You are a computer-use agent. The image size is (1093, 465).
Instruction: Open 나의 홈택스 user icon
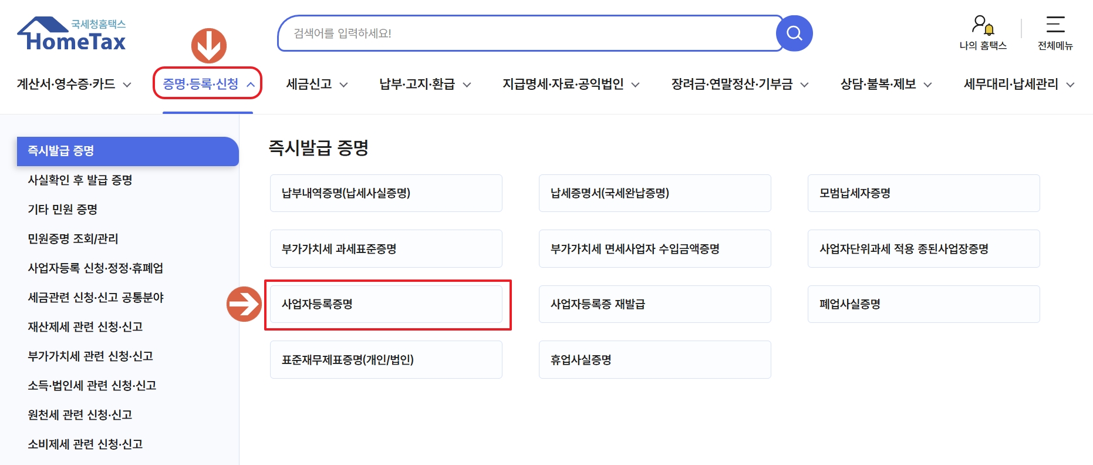click(x=983, y=25)
